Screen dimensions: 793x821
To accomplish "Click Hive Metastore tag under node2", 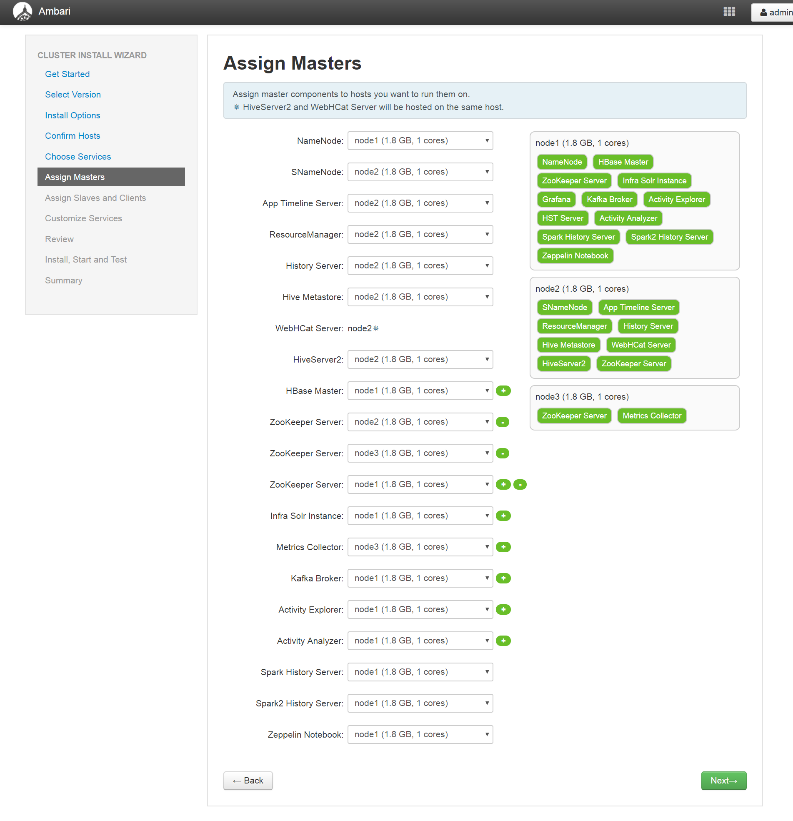I will pos(568,345).
